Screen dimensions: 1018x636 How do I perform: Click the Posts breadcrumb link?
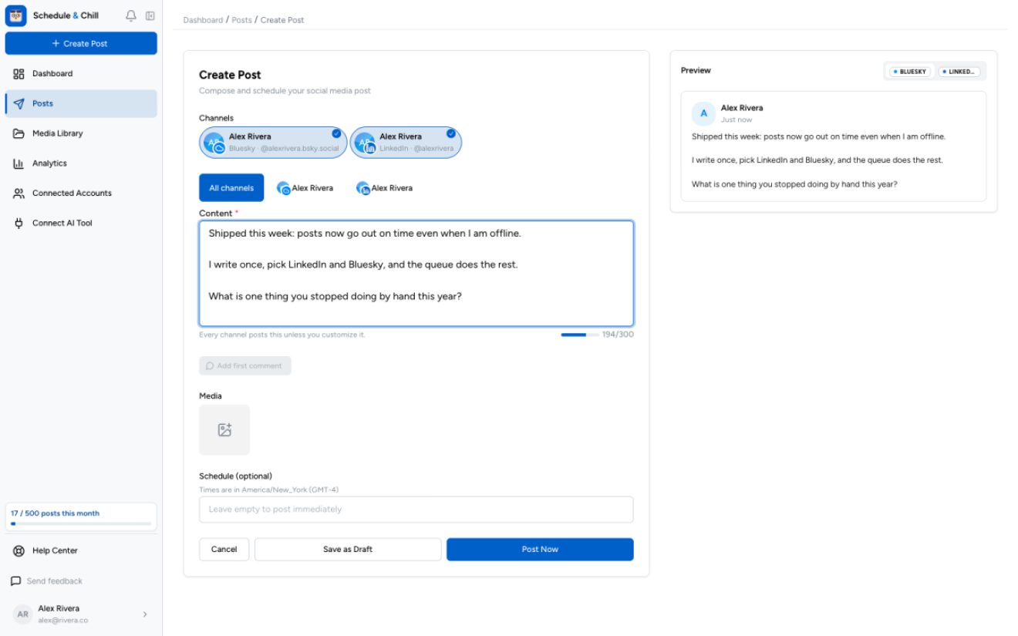point(242,20)
